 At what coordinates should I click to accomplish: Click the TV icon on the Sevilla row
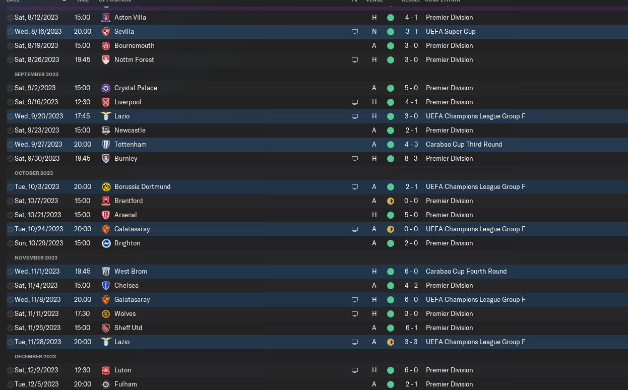[355, 31]
